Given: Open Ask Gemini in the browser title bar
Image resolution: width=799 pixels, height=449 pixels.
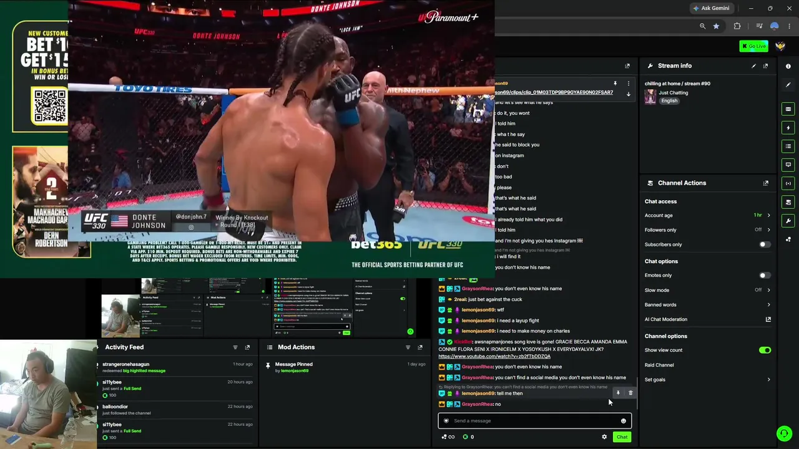Looking at the screenshot, I should [711, 8].
